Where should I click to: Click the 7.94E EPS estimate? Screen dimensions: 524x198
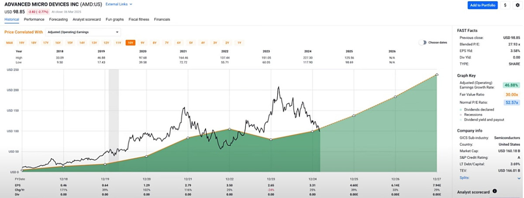437,185
